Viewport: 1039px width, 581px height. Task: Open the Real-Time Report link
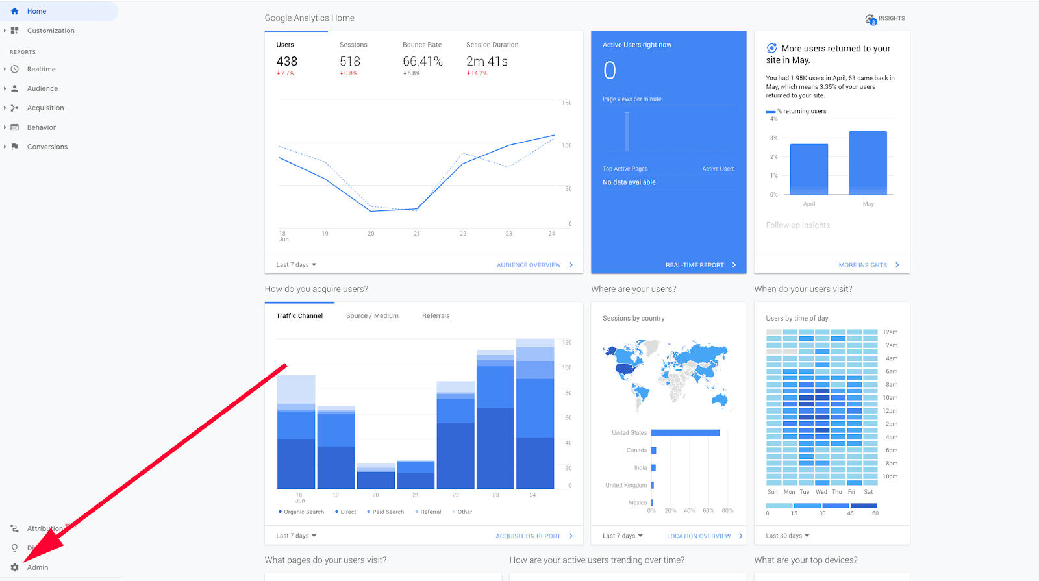[x=694, y=265]
